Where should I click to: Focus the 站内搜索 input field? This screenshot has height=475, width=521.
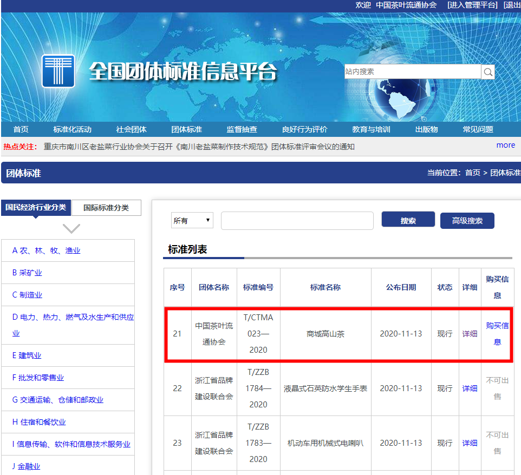click(x=412, y=72)
